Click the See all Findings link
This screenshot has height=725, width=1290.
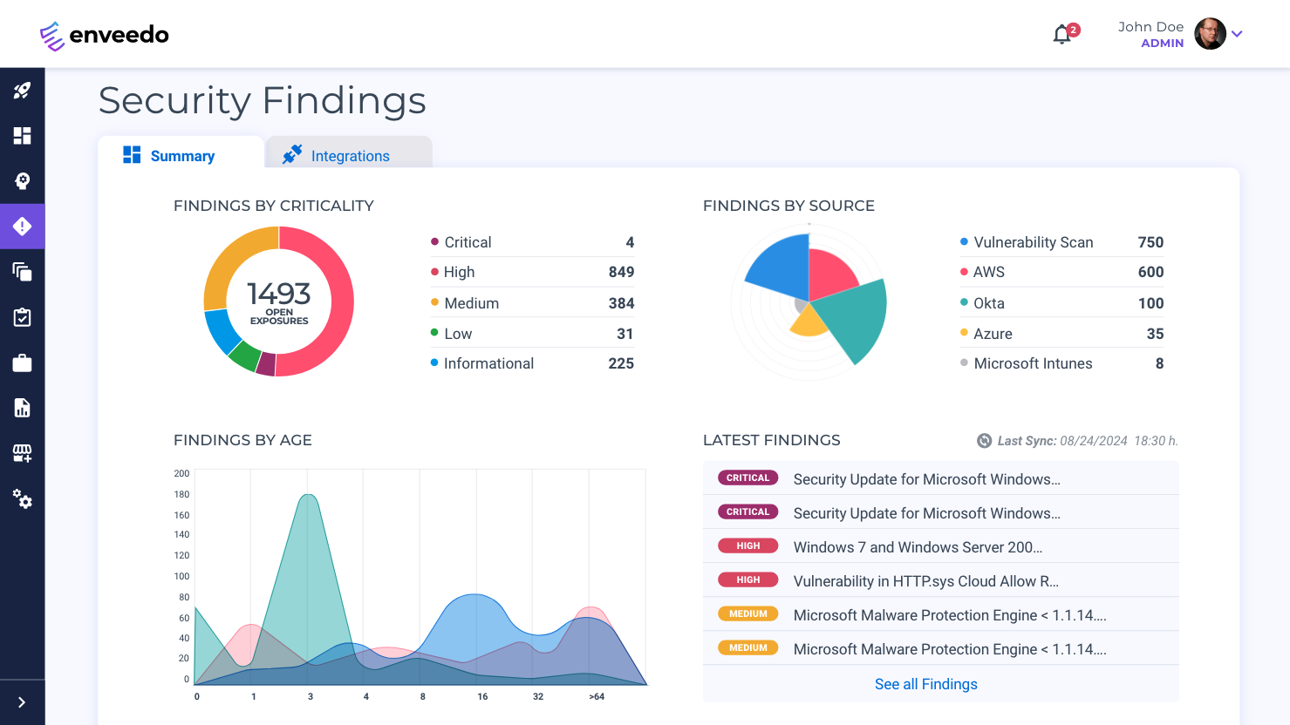pyautogui.click(x=925, y=684)
